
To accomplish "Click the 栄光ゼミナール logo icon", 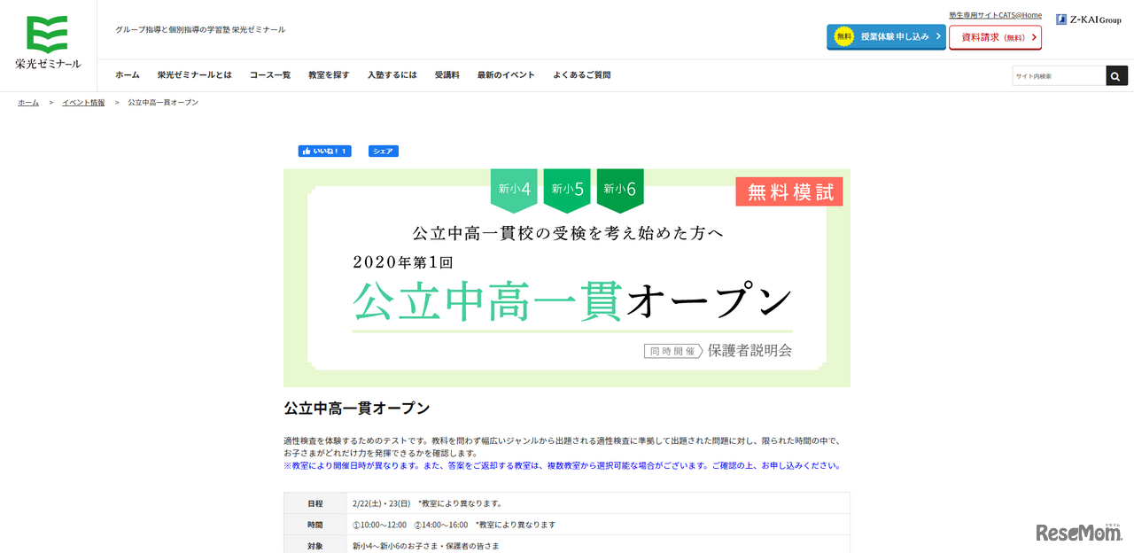I will 46,31.
